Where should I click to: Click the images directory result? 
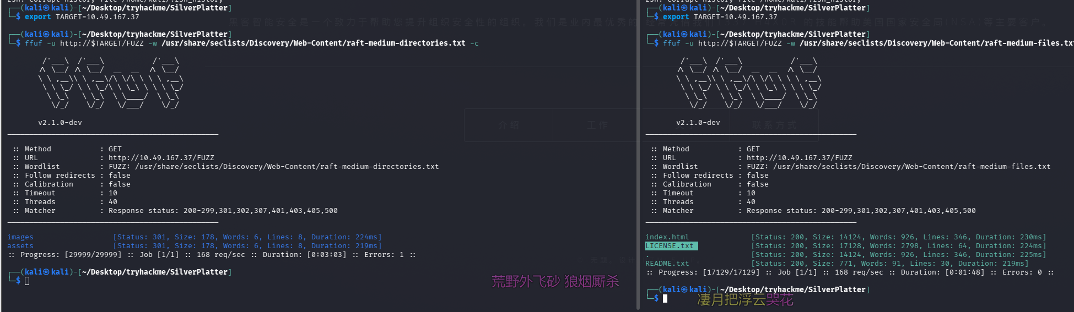tap(20, 237)
